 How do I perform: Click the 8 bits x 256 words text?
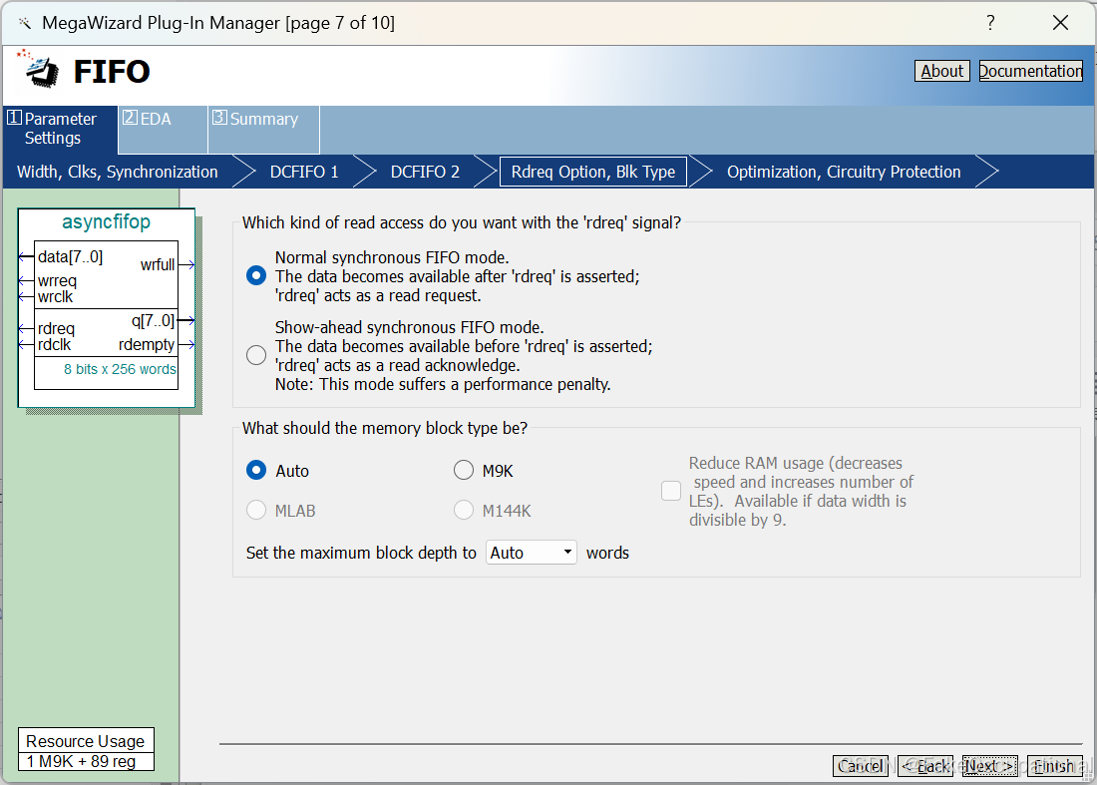click(120, 369)
